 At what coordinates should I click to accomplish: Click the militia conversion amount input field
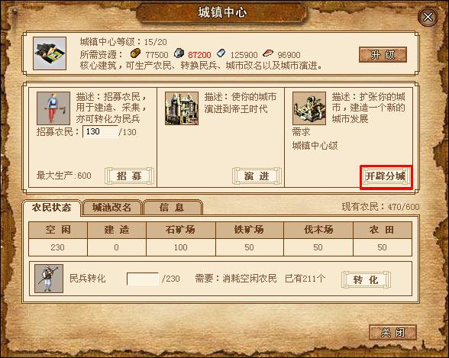click(143, 279)
